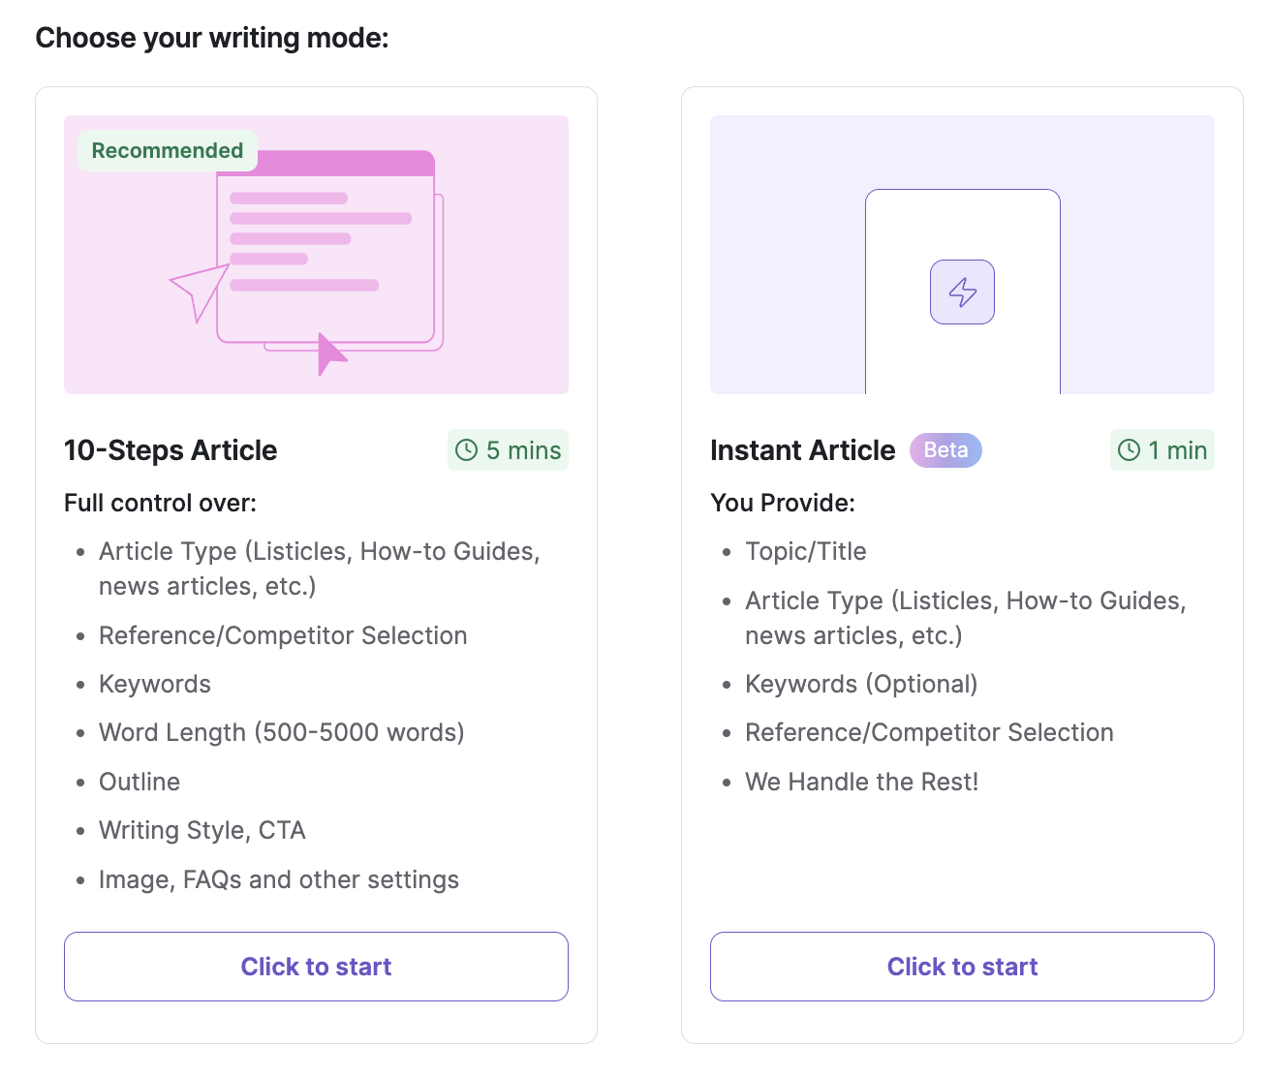Click the lightning bolt icon on Instant Article card

[962, 292]
